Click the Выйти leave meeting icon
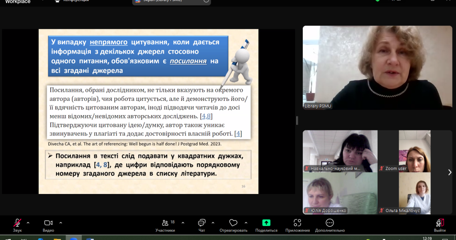Image resolution: width=456 pixels, height=240 pixels. [440, 223]
